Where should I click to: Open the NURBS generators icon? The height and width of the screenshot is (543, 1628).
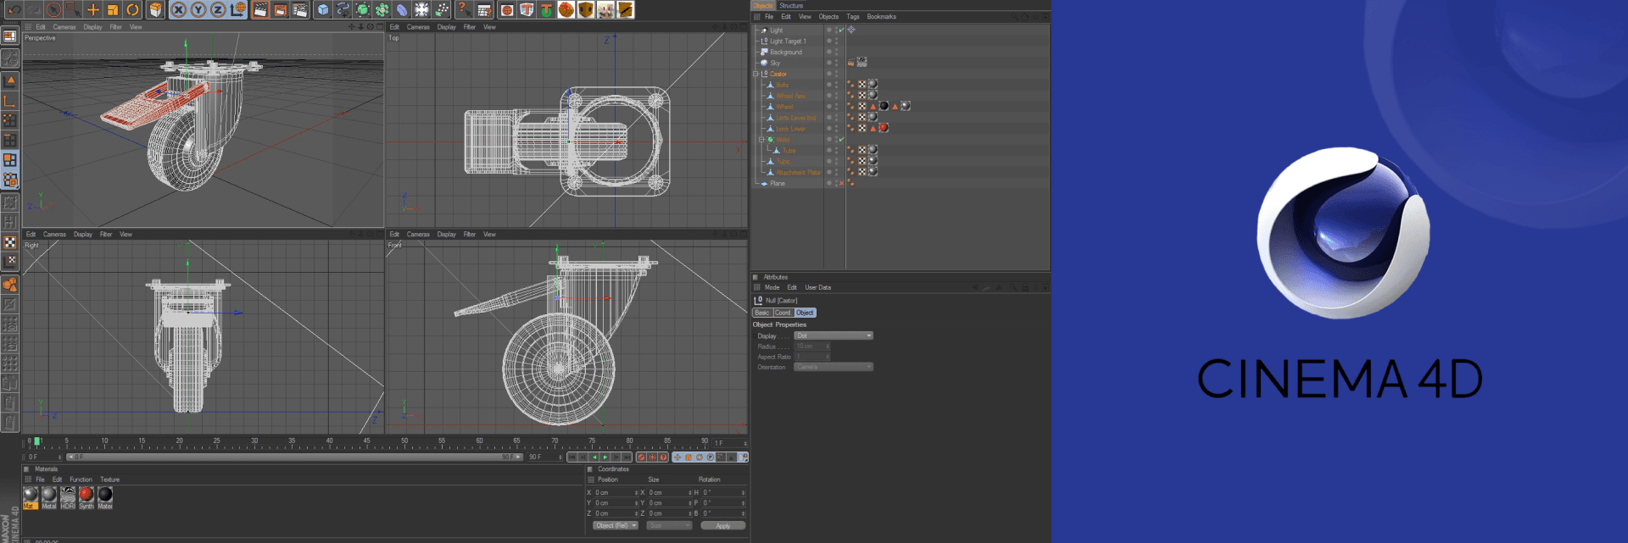pyautogui.click(x=362, y=9)
